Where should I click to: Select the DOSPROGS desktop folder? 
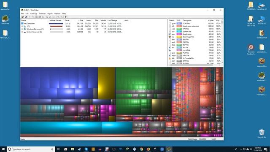pyautogui.click(x=251, y=6)
